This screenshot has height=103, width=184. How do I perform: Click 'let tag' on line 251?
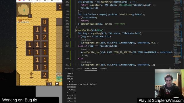click(x=83, y=33)
